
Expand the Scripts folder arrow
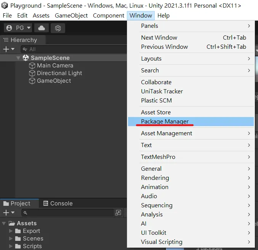click(11, 246)
